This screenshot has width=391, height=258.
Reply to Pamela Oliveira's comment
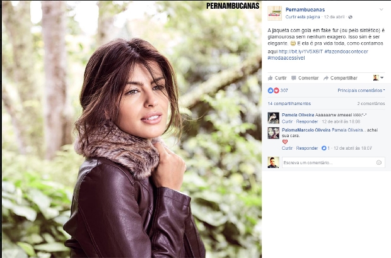(307, 121)
